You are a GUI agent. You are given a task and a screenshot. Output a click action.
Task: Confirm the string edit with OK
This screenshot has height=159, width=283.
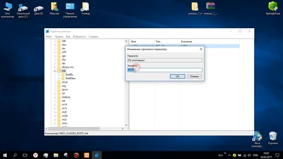coord(177,76)
